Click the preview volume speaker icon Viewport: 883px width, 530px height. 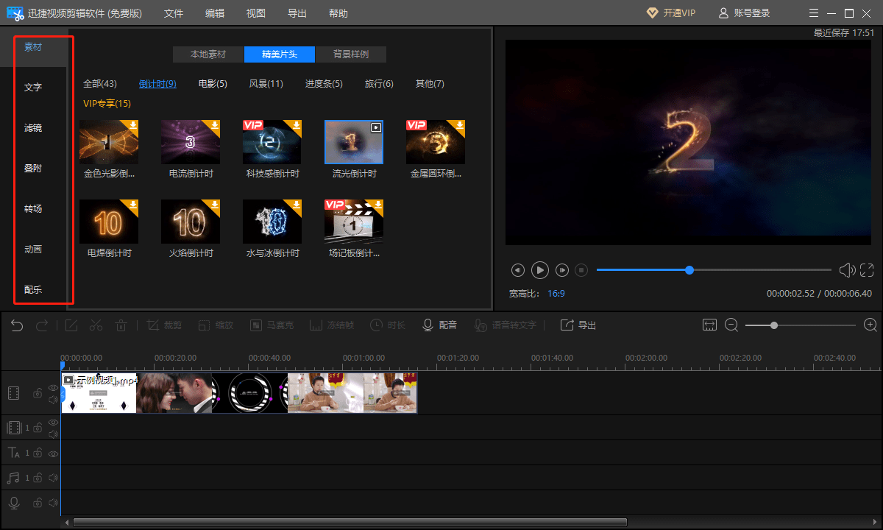846,270
